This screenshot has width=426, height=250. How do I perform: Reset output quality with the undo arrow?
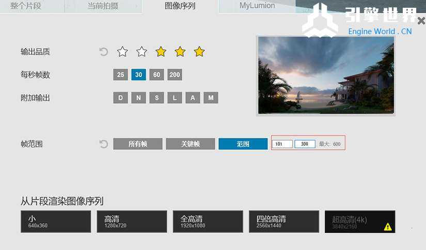pos(103,52)
